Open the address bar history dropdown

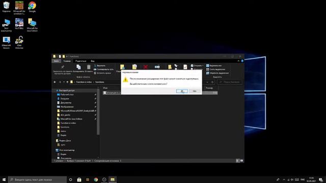pyautogui.click(x=207, y=82)
